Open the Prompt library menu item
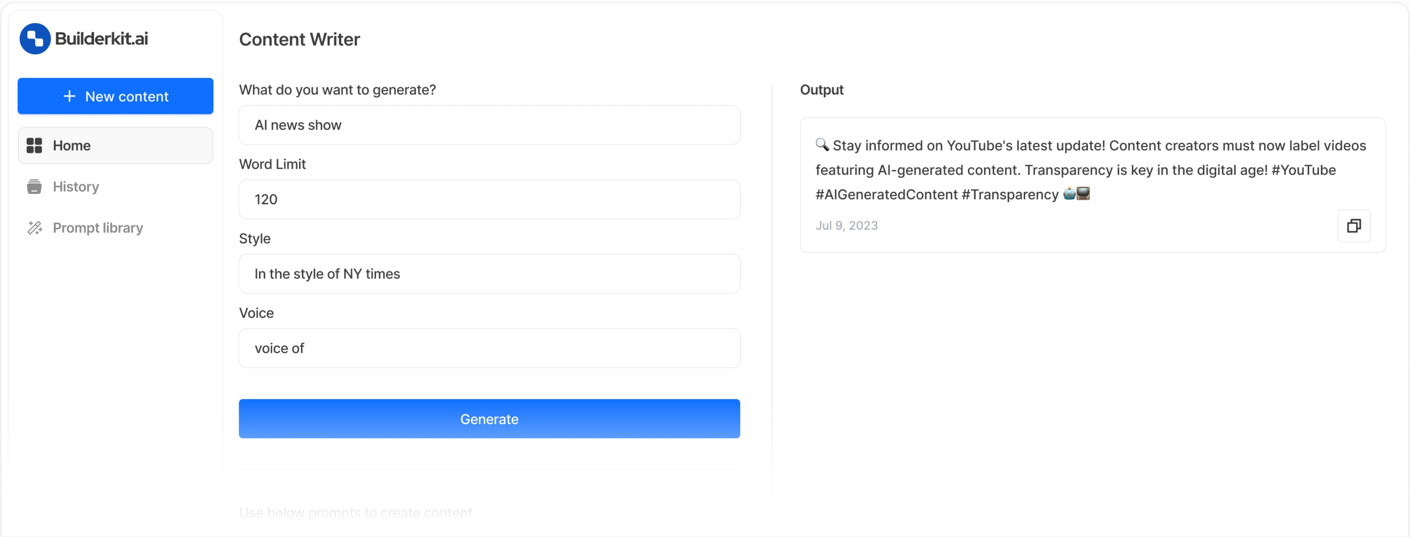This screenshot has height=537, width=1410. (115, 228)
